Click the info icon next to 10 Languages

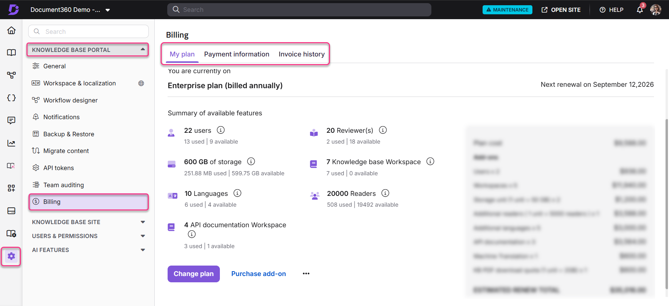pyautogui.click(x=237, y=193)
